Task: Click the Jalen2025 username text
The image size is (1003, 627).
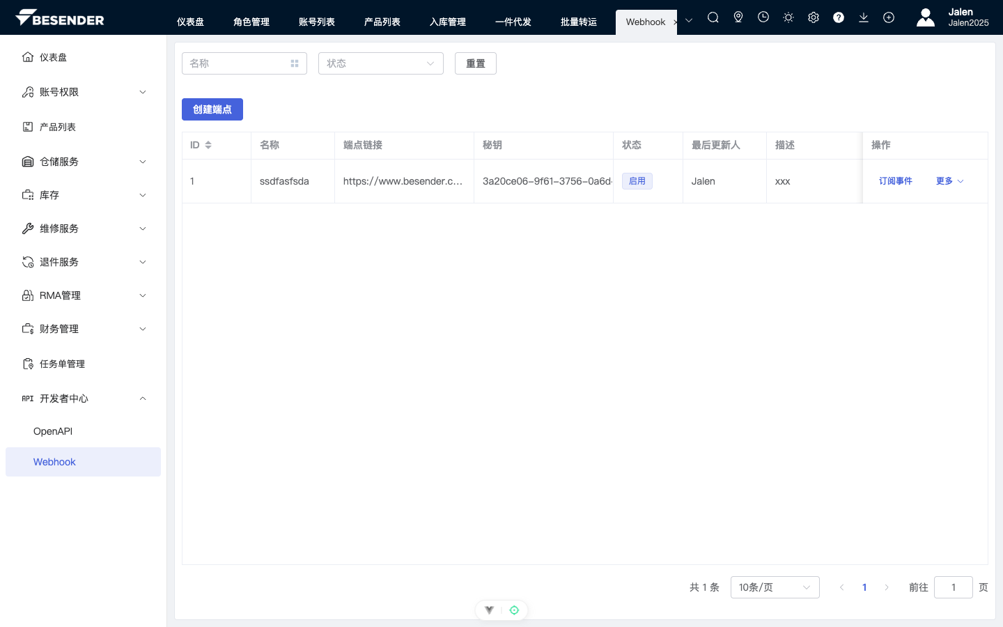Action: 968,23
